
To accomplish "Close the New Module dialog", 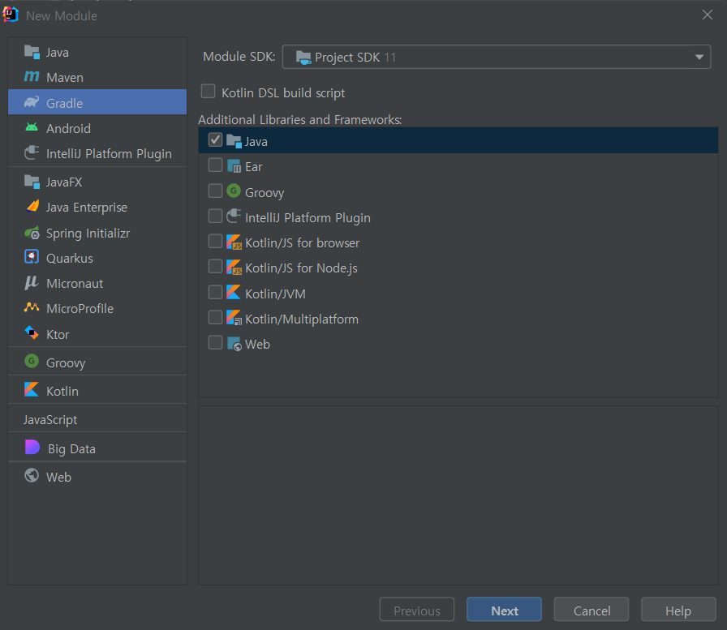I will point(707,15).
